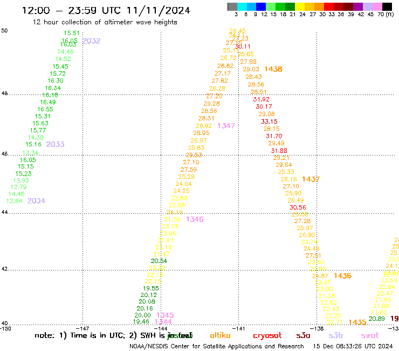Click the 15 Dec 08:33:26 UTC timestamp
Screen dimensions: 399x351
point(353,347)
